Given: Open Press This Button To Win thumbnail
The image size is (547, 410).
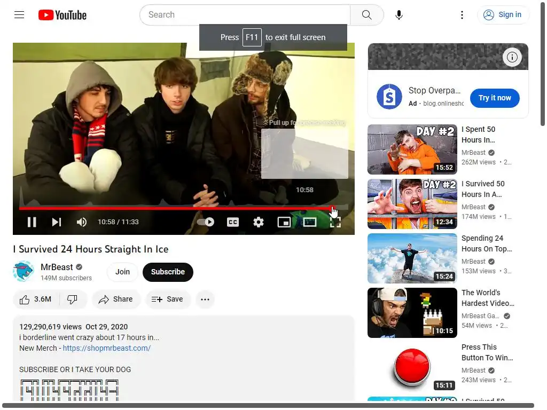Looking at the screenshot, I should pyautogui.click(x=412, y=367).
